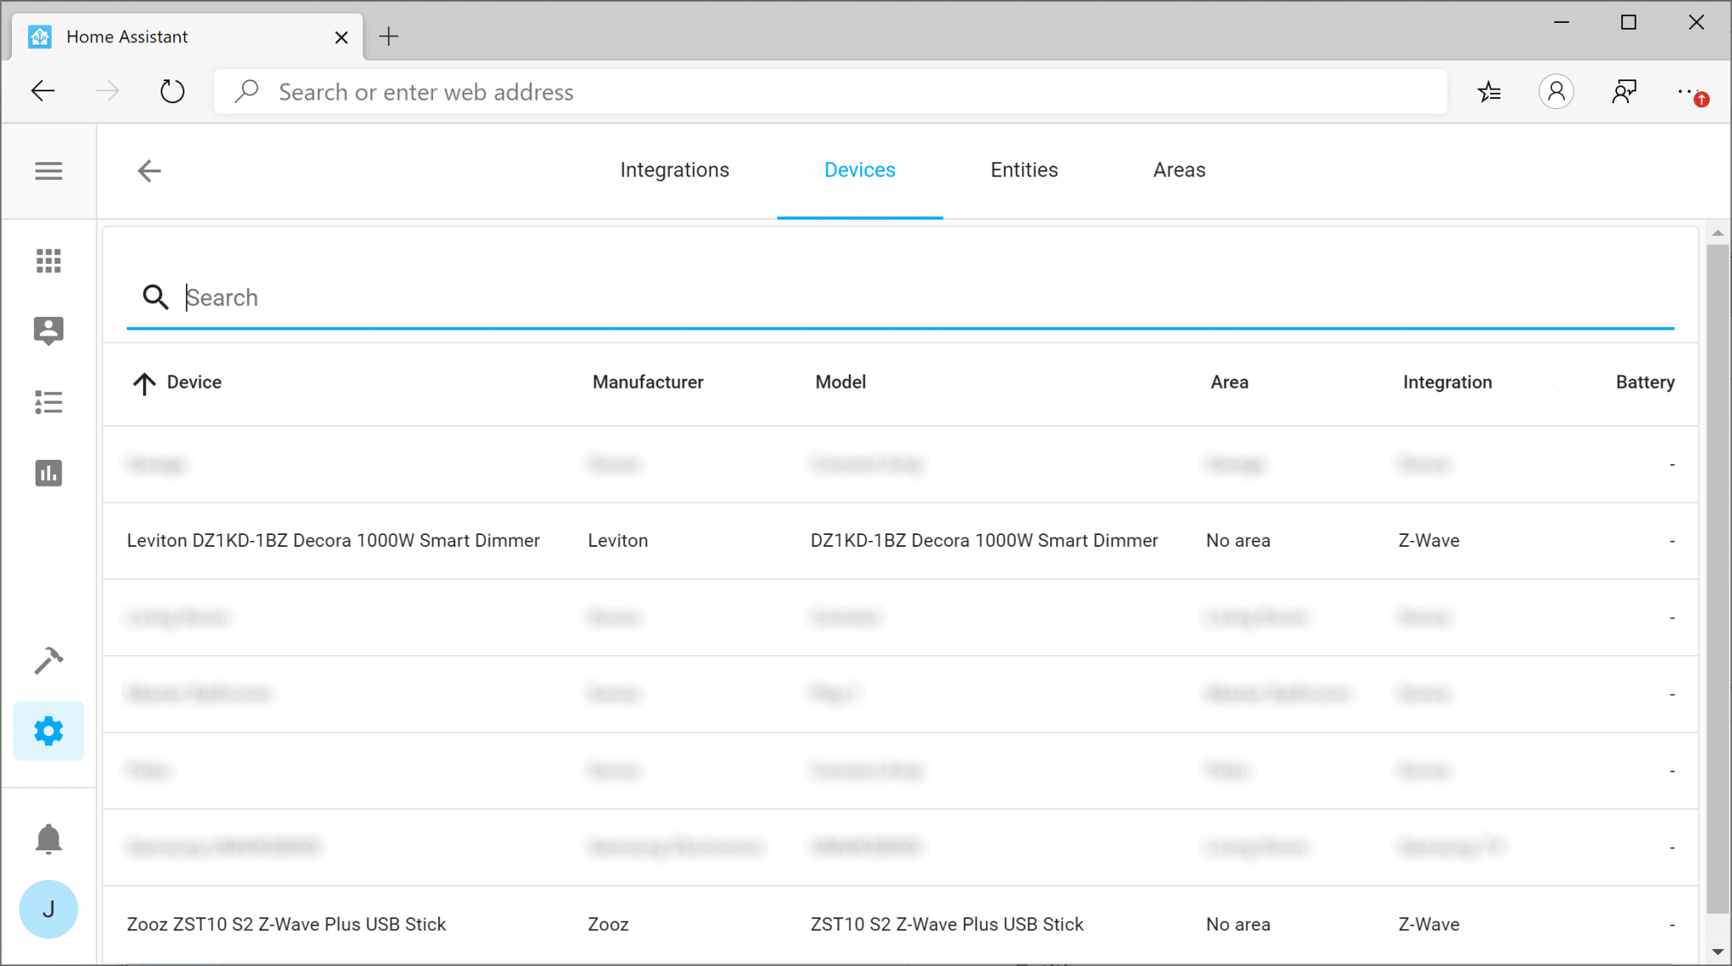Open the History chart icon
The width and height of the screenshot is (1732, 966).
click(48, 473)
